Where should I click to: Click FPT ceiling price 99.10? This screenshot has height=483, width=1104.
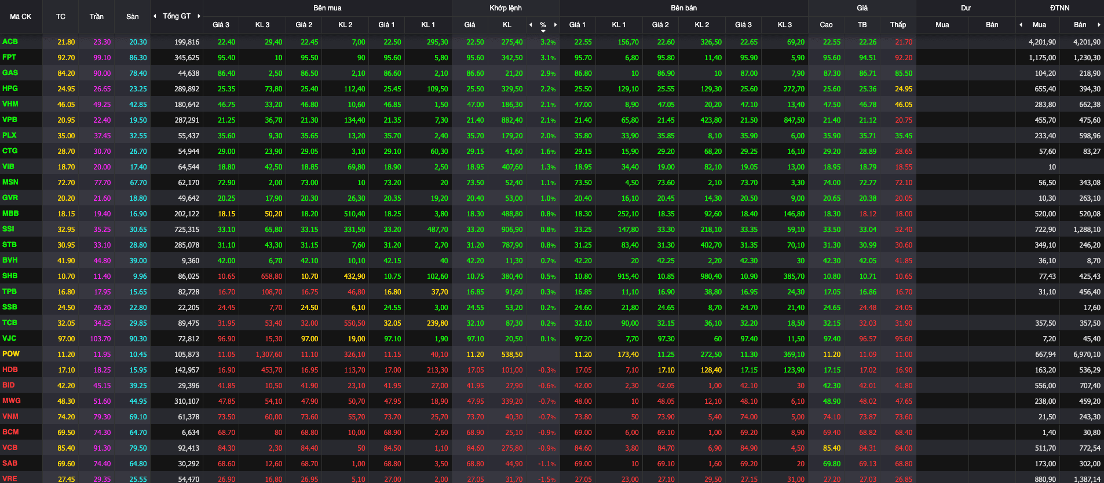click(102, 58)
